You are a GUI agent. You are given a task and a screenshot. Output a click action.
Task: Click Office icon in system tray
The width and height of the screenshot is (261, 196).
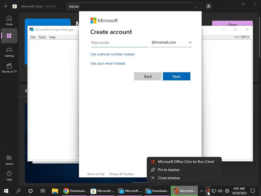208,191
